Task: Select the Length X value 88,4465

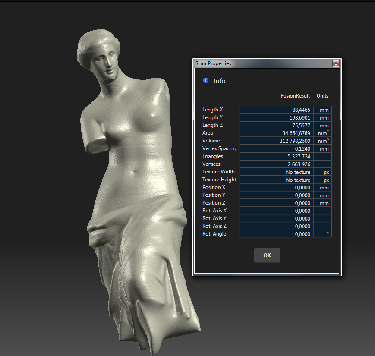Action: [277, 110]
